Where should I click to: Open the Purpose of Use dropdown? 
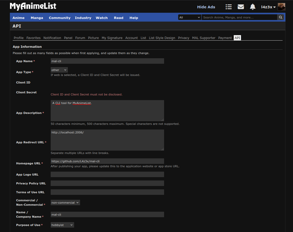tap(62, 225)
